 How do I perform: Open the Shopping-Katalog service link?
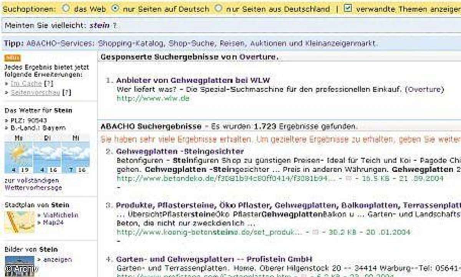coord(131,43)
